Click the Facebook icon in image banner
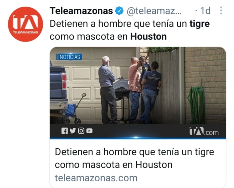 (x=65, y=131)
